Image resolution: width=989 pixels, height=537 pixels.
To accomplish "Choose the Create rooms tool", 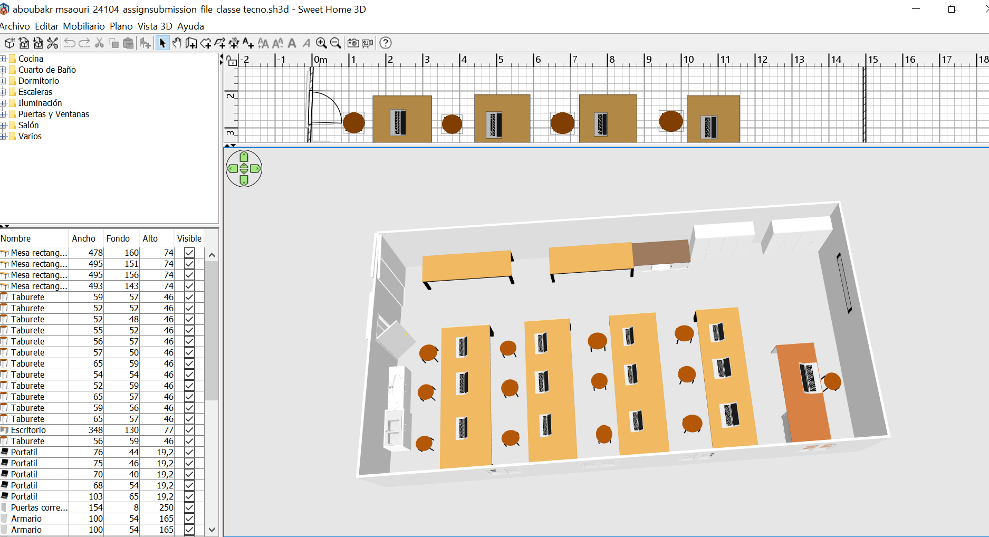I will click(x=205, y=43).
